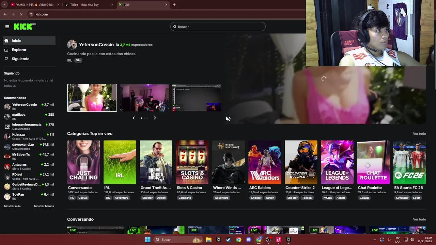
Task: Open TikTok app from taskbar
Action: pyautogui.click(x=279, y=240)
